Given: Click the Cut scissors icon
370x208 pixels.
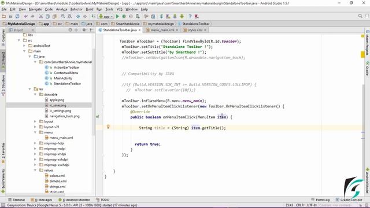Looking at the screenshot, I should 41,16.
